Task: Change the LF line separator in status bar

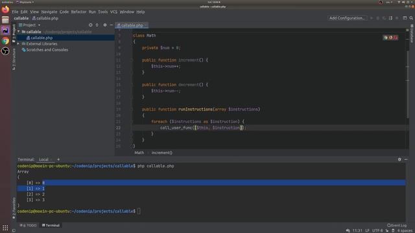Action: 368,230
